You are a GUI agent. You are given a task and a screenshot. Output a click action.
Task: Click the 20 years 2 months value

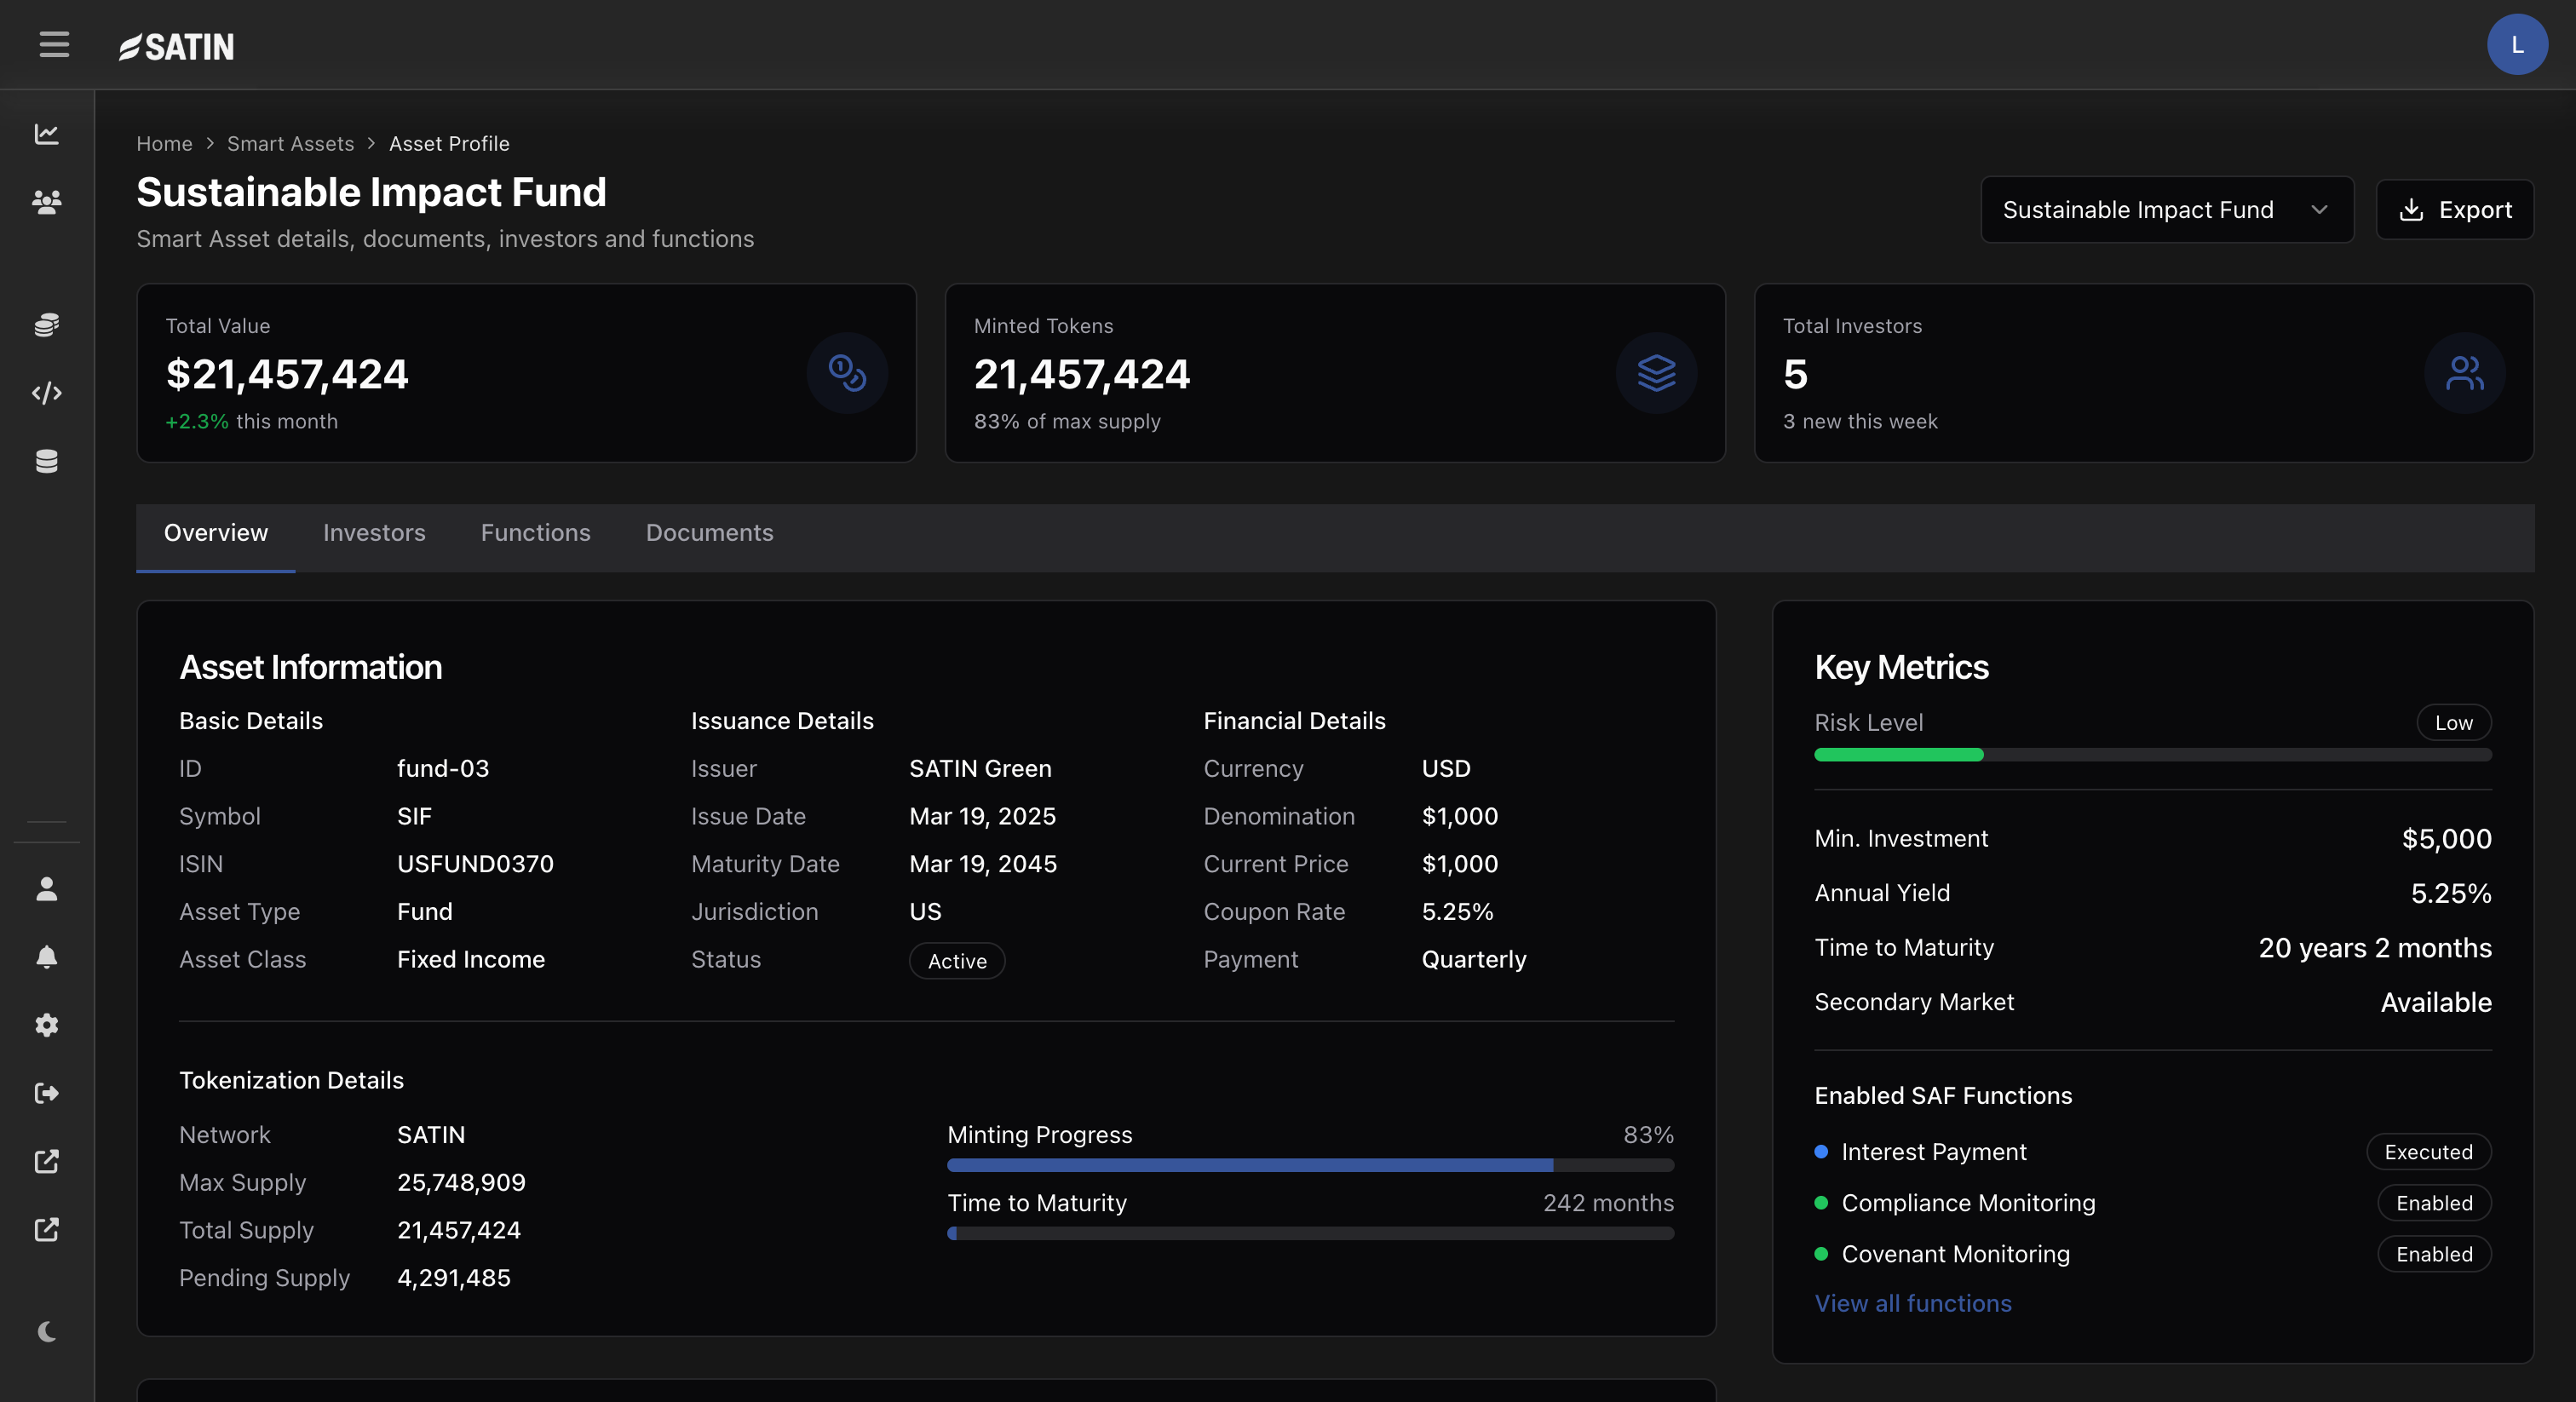[2375, 948]
